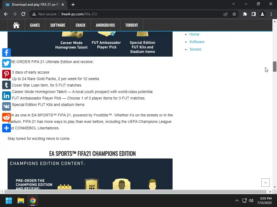View Not secure site info warning

[44, 14]
